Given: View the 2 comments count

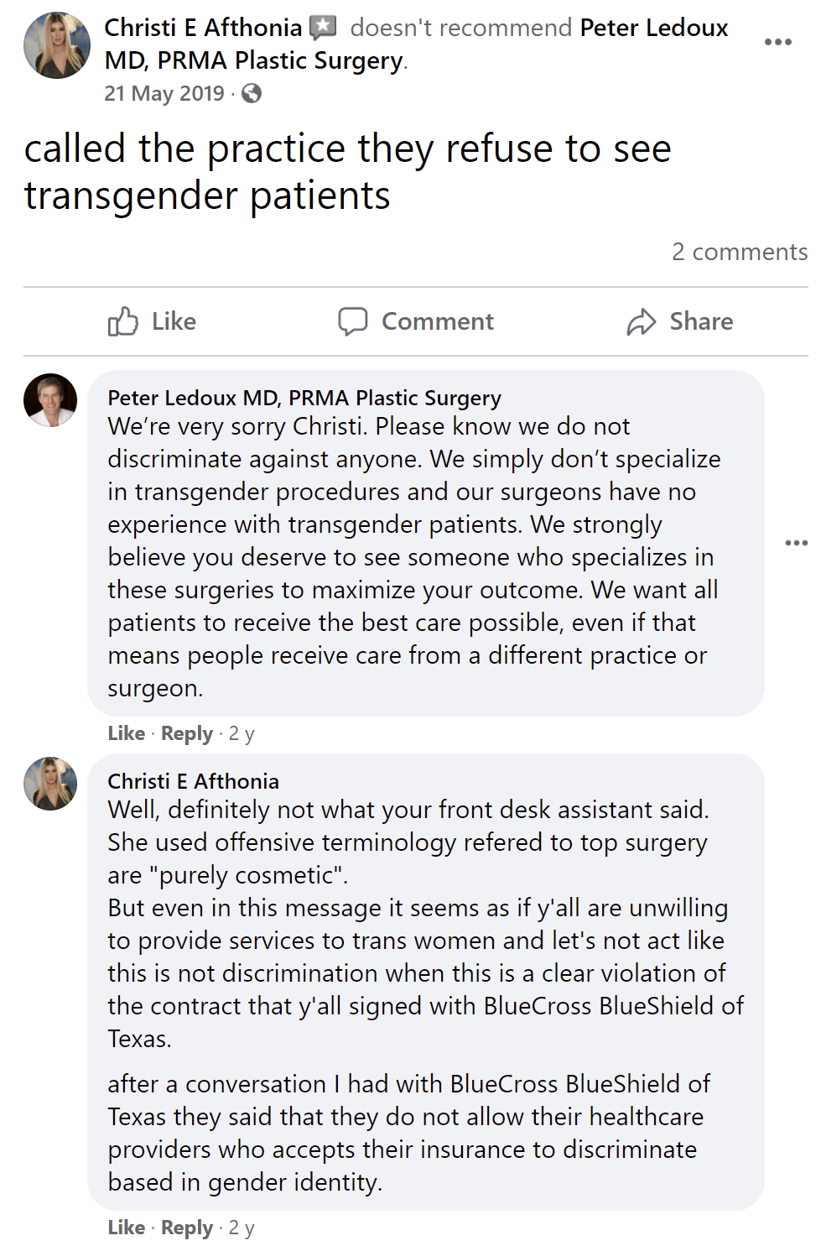Looking at the screenshot, I should tap(739, 252).
